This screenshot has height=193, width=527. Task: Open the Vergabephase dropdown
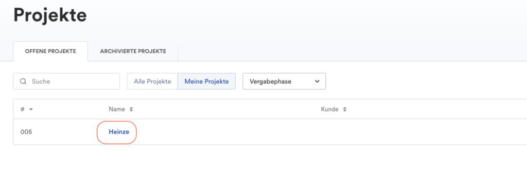click(284, 82)
